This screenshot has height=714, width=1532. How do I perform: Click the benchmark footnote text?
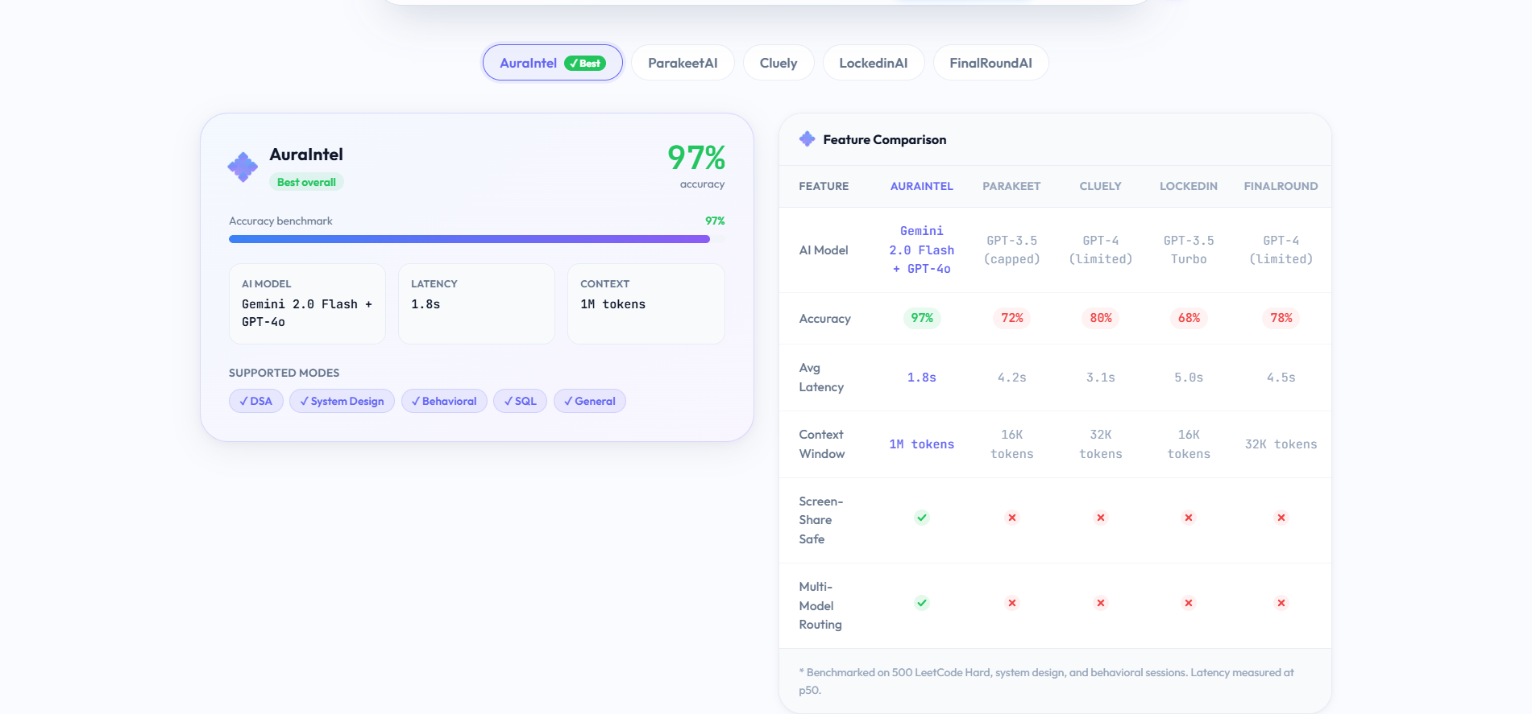(1046, 681)
